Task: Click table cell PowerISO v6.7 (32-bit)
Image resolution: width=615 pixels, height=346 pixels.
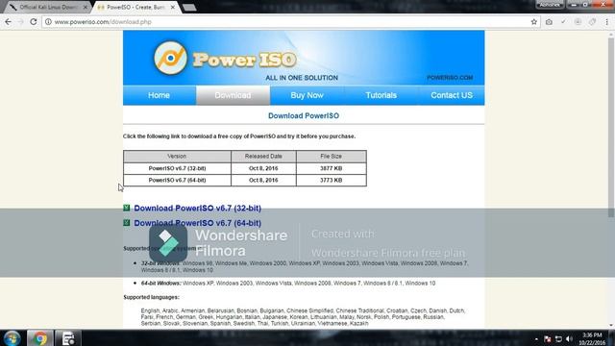Action: 177,168
